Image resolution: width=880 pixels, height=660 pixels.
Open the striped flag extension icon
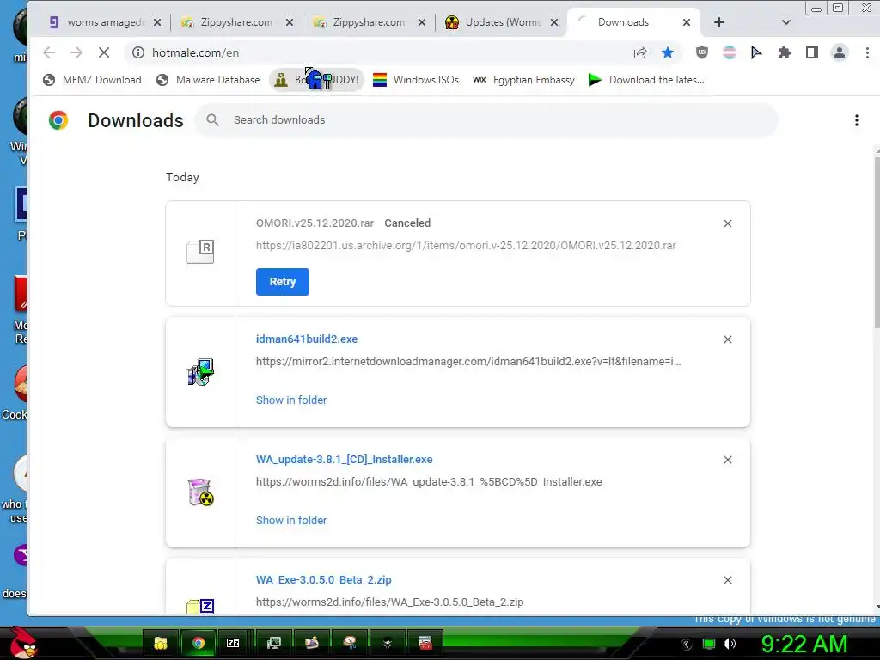click(729, 52)
